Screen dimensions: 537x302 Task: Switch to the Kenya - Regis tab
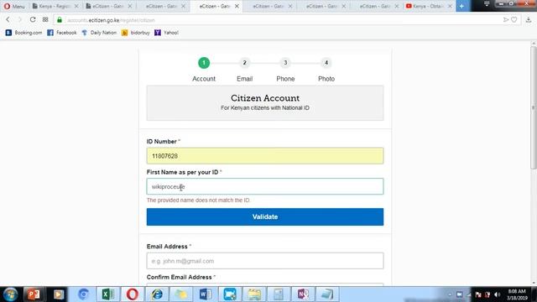coord(55,6)
